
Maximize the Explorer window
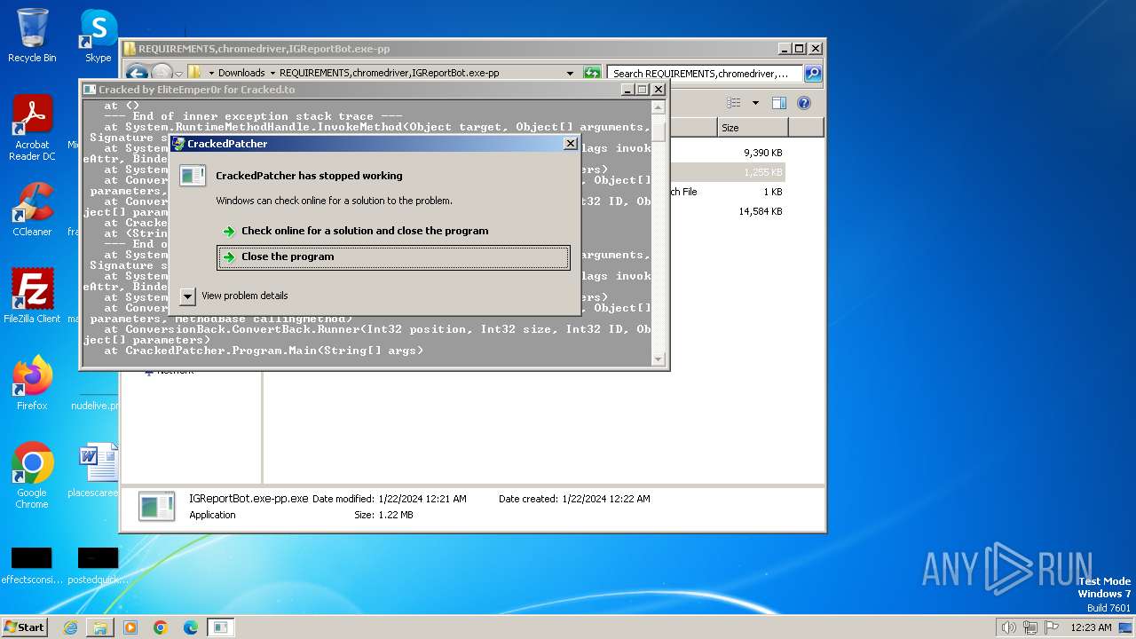pyautogui.click(x=800, y=49)
